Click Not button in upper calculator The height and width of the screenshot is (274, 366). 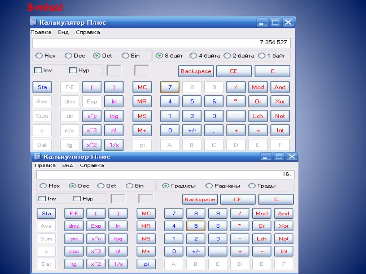click(x=280, y=116)
